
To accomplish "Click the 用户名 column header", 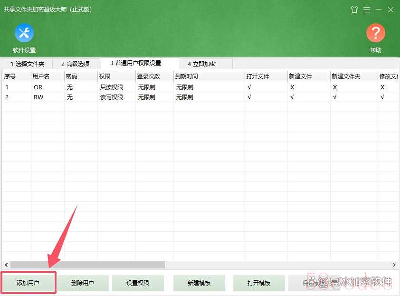I will tap(48, 76).
